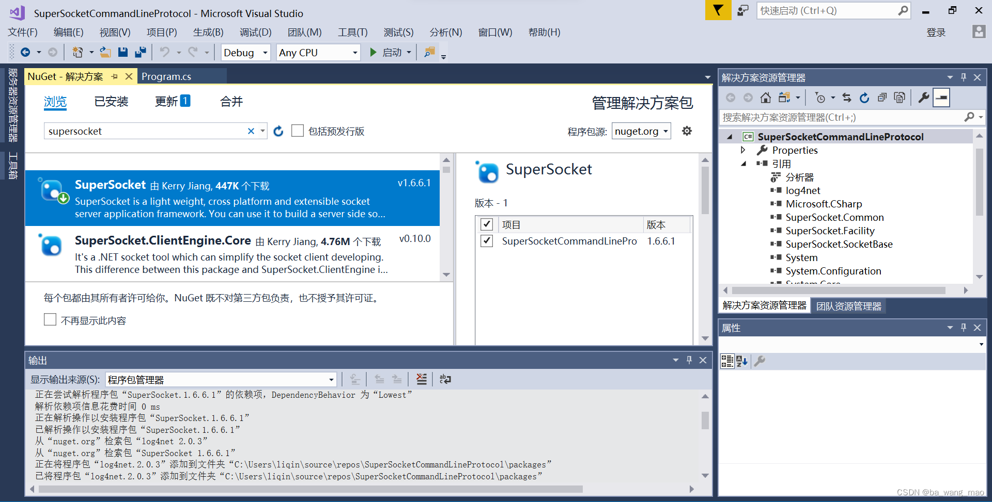Viewport: 992px width, 502px height.
Task: Click Home icon in Solution Explorer toolbar
Action: point(766,98)
